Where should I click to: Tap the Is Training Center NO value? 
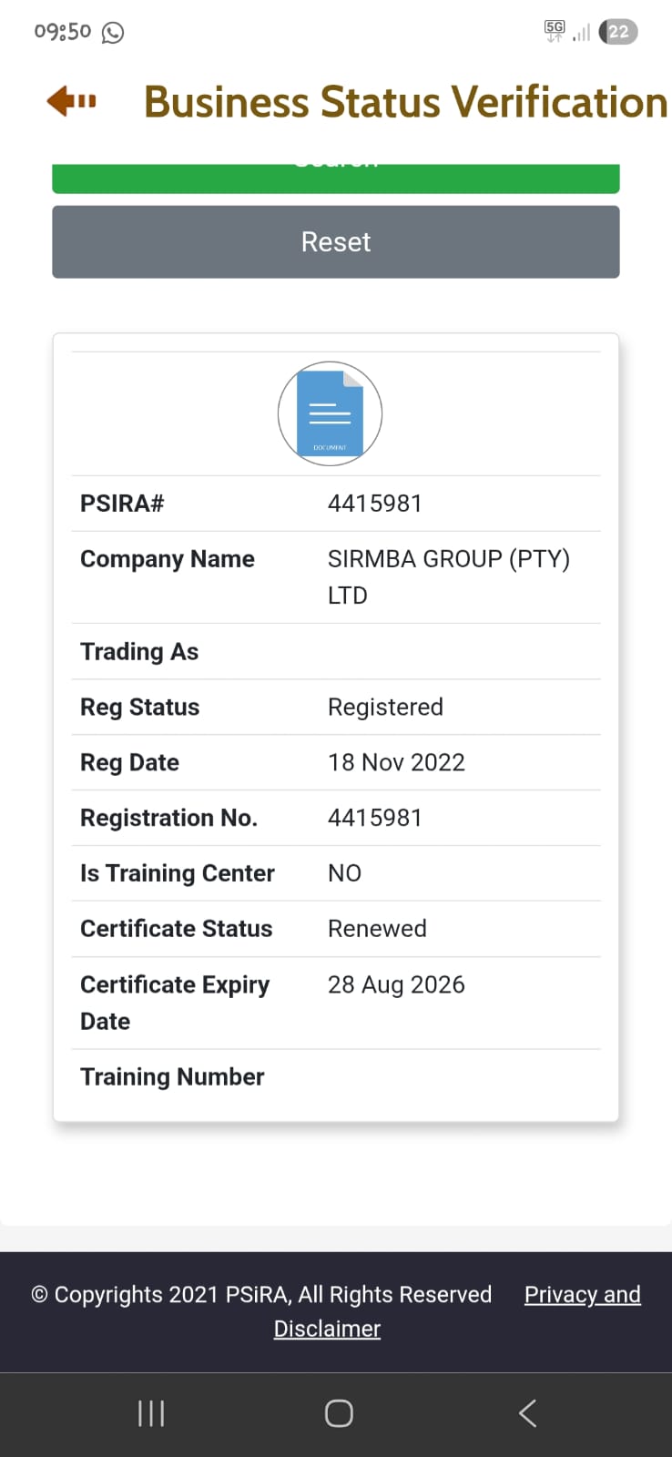coord(344,873)
